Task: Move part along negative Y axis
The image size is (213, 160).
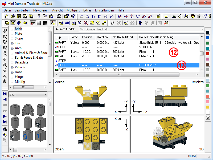Action: 93,17
